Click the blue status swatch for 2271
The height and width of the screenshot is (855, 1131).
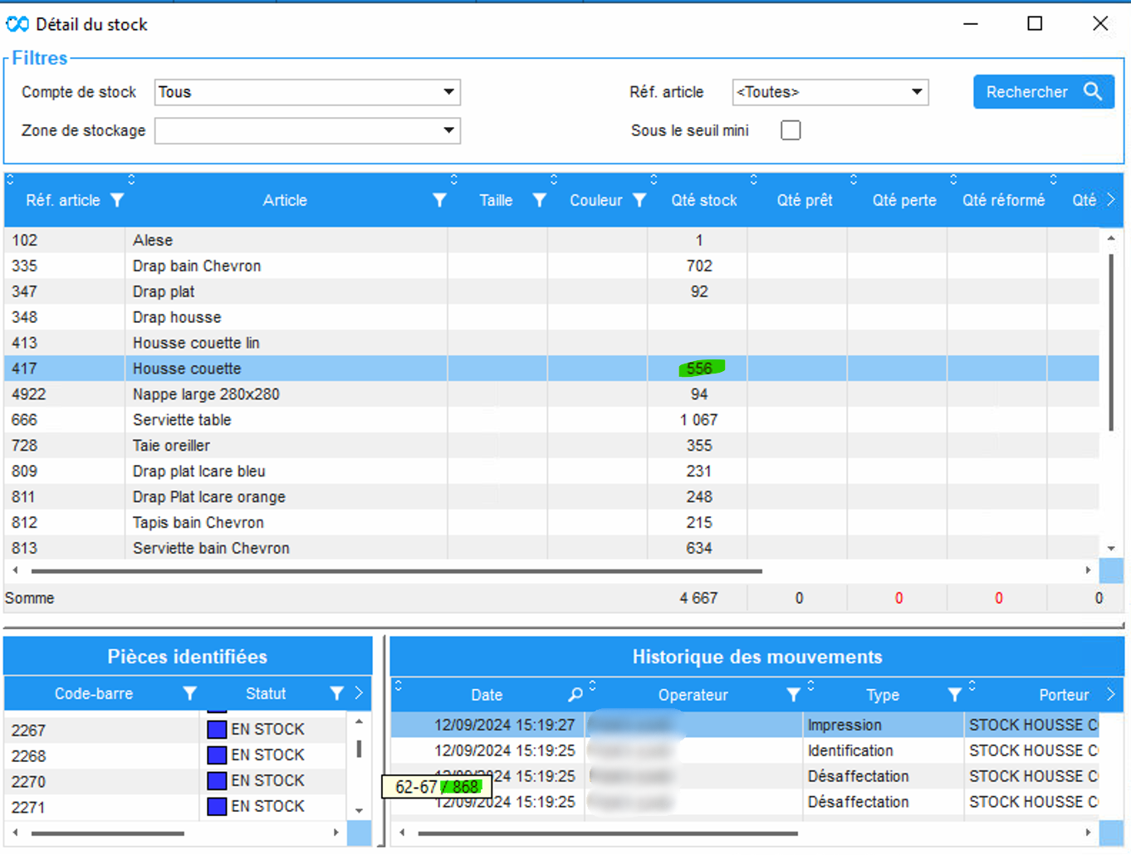click(x=217, y=806)
